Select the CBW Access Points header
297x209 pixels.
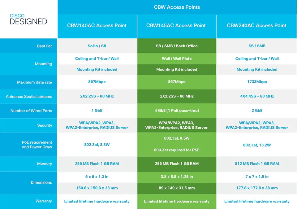tap(177, 7)
